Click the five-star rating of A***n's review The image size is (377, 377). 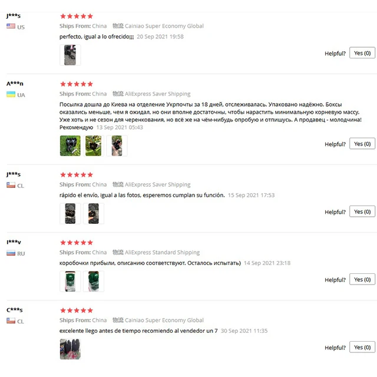(x=77, y=84)
